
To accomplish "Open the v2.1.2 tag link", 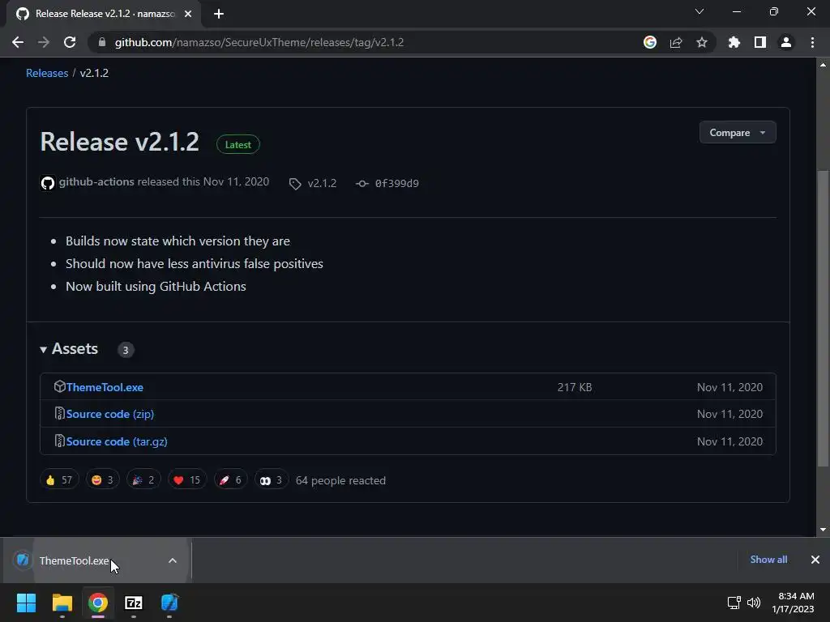I will (x=313, y=183).
